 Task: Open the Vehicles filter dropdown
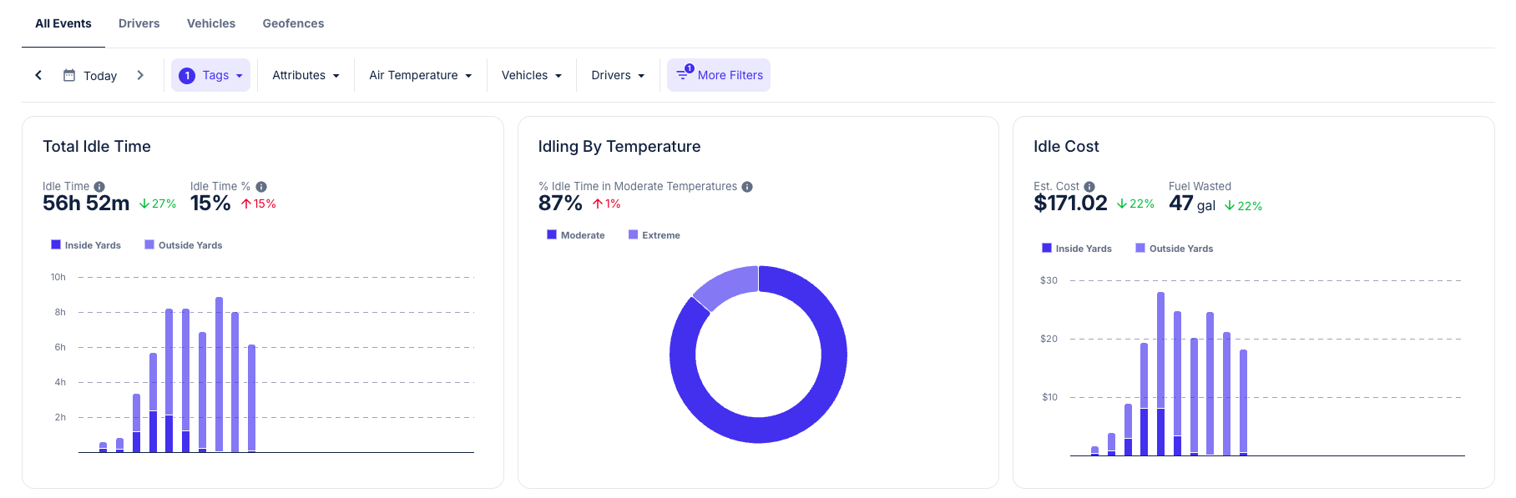531,75
